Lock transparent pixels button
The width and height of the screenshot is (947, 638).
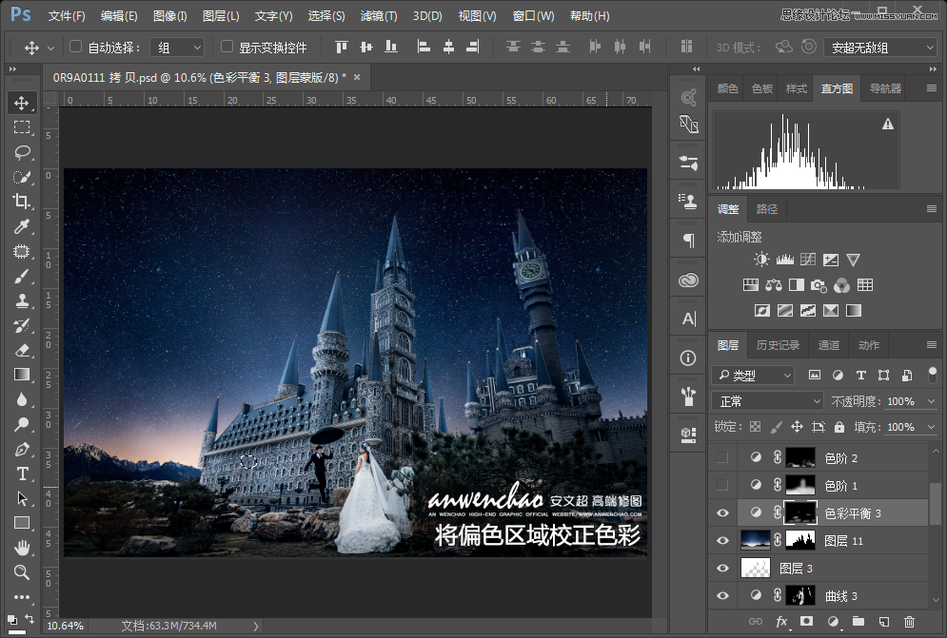pyautogui.click(x=755, y=427)
